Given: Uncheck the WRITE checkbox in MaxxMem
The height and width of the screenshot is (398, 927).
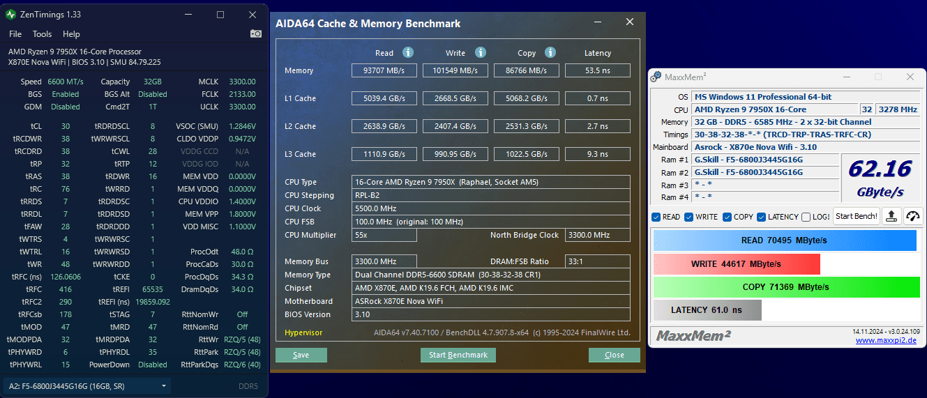Looking at the screenshot, I should pyautogui.click(x=688, y=217).
